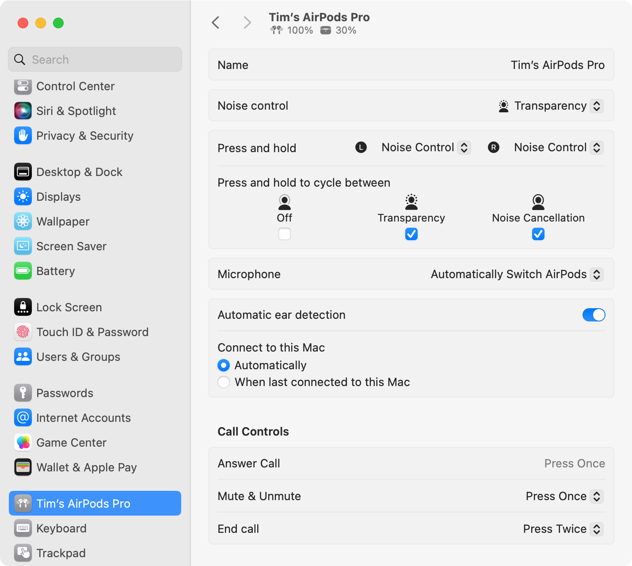
Task: Select the Battery icon in the sidebar
Action: tap(23, 271)
